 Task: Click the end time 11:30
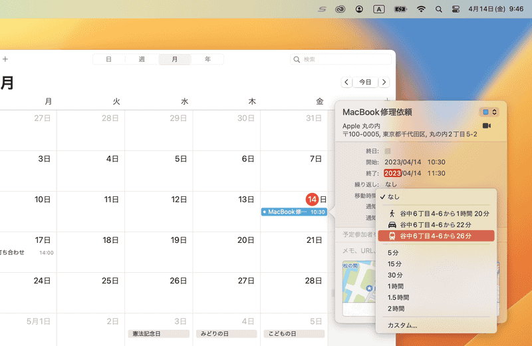[436, 173]
